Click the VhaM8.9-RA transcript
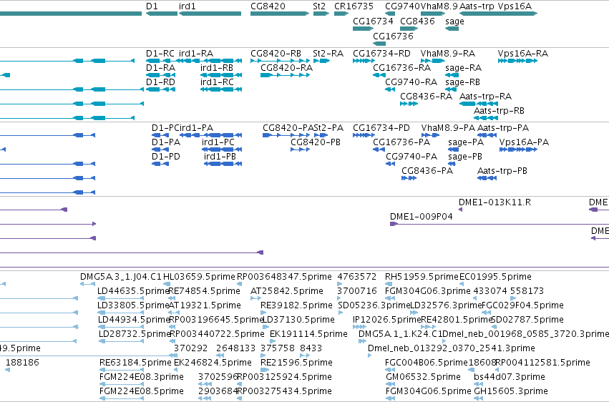This screenshot has height=402, width=609. (x=433, y=61)
